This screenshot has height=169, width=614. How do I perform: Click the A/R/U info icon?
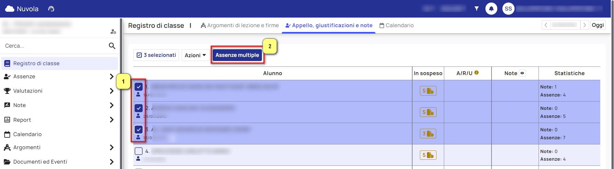click(476, 73)
